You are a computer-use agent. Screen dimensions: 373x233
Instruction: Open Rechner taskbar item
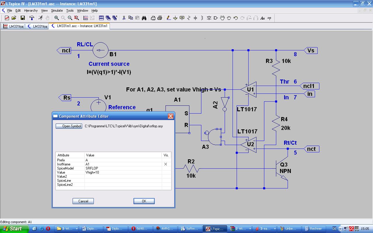click(314, 229)
